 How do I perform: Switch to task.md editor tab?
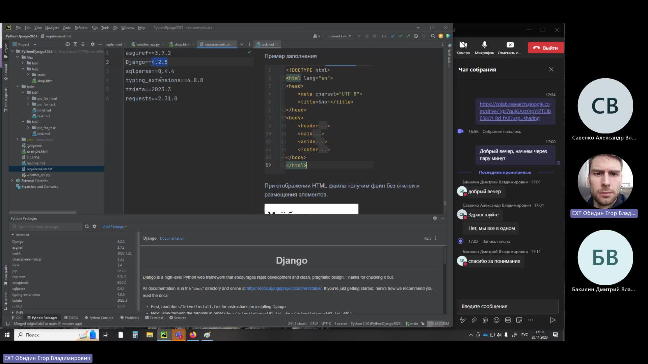[x=267, y=44]
